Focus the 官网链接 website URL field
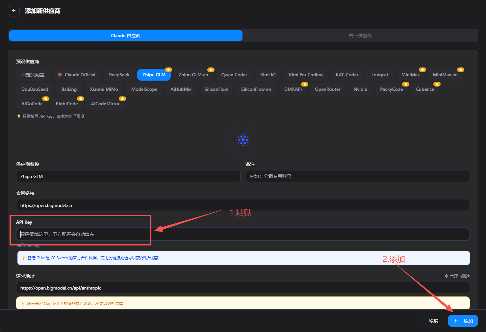Screen dimensions: 486x332 click(x=243, y=205)
